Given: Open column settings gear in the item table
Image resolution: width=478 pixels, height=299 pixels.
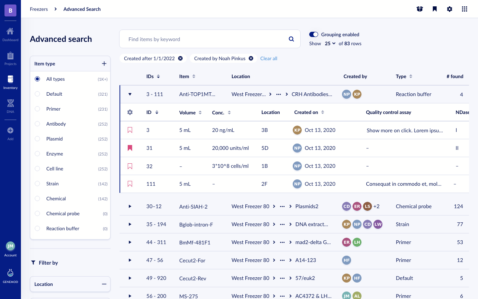Looking at the screenshot, I should (130, 112).
